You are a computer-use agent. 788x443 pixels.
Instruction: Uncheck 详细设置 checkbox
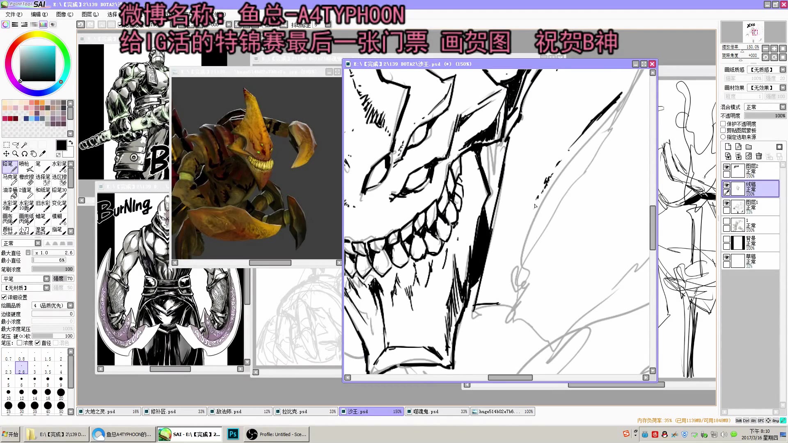4,297
